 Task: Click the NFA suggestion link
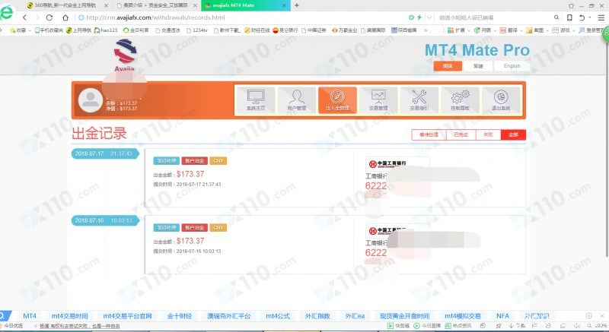coord(502,316)
